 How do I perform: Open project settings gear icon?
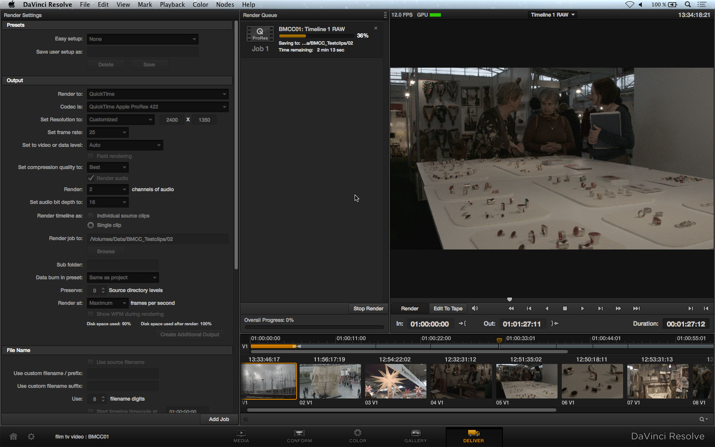coord(31,436)
